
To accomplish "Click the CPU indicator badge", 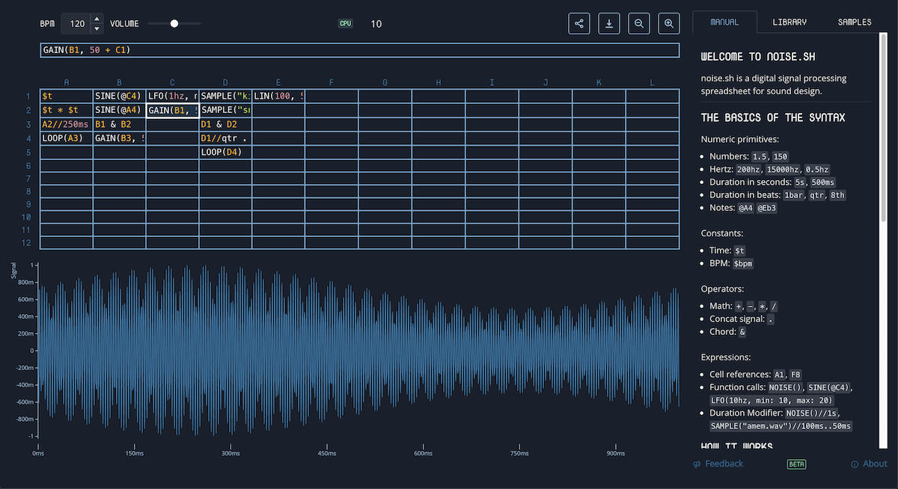I will pos(345,23).
